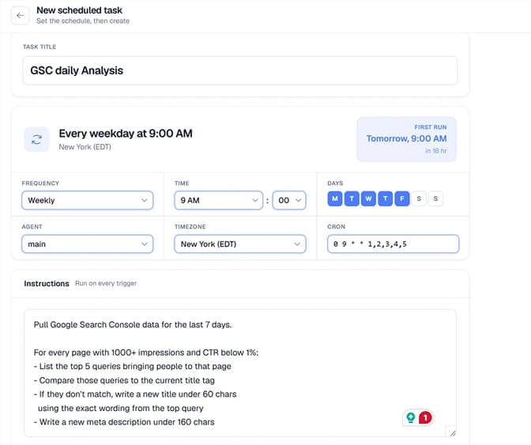Click the 'DAYS' field label
This screenshot has height=445, width=531.
[x=335, y=183]
